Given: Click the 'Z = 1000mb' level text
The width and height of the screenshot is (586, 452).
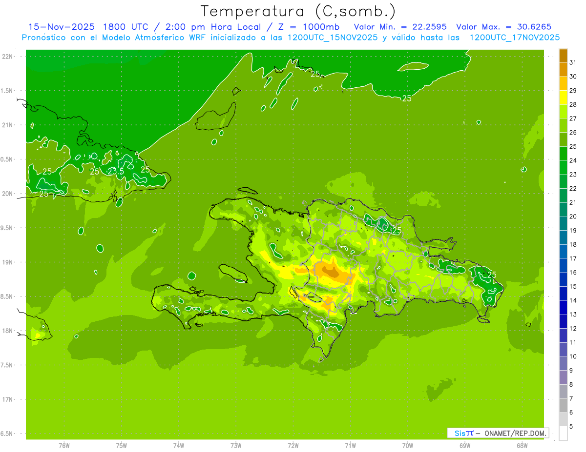Looking at the screenshot, I should point(309,27).
